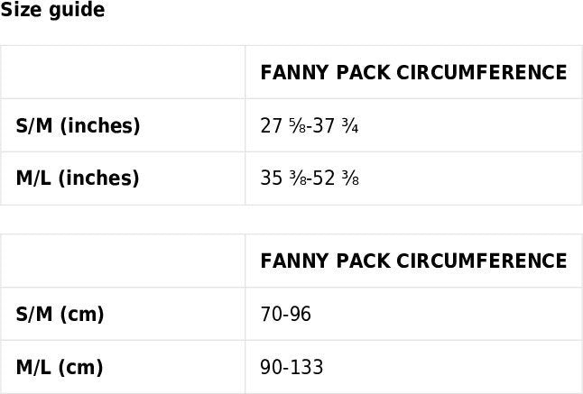Click the blank header cell of cm table
This screenshot has height=394, width=583.
coord(123,261)
